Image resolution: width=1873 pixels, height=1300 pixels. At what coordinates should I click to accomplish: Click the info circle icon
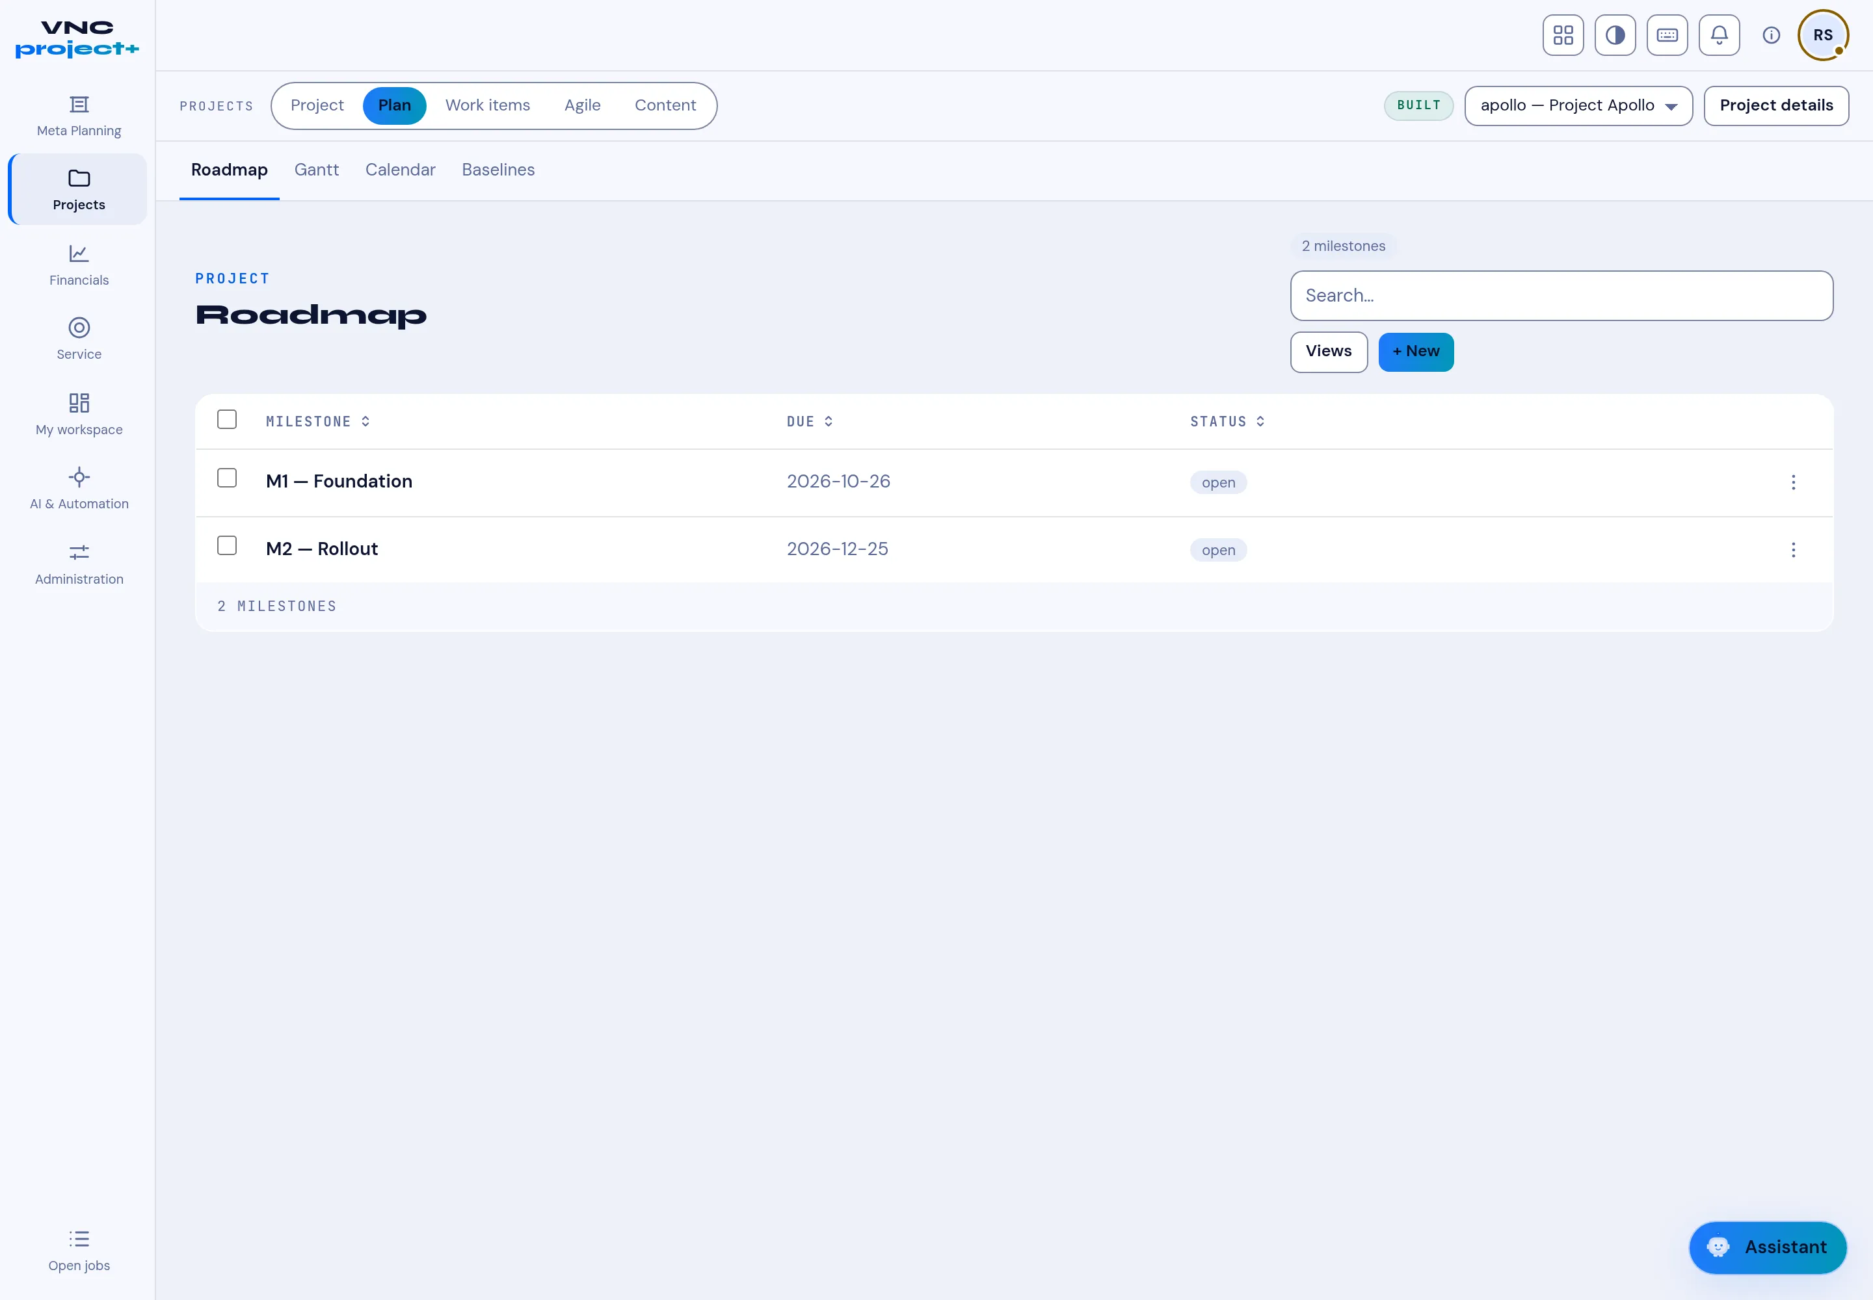coord(1770,35)
